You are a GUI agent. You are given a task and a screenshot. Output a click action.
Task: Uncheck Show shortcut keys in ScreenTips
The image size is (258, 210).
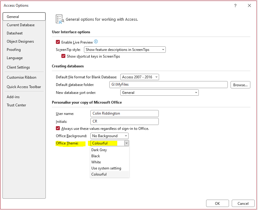(x=63, y=56)
